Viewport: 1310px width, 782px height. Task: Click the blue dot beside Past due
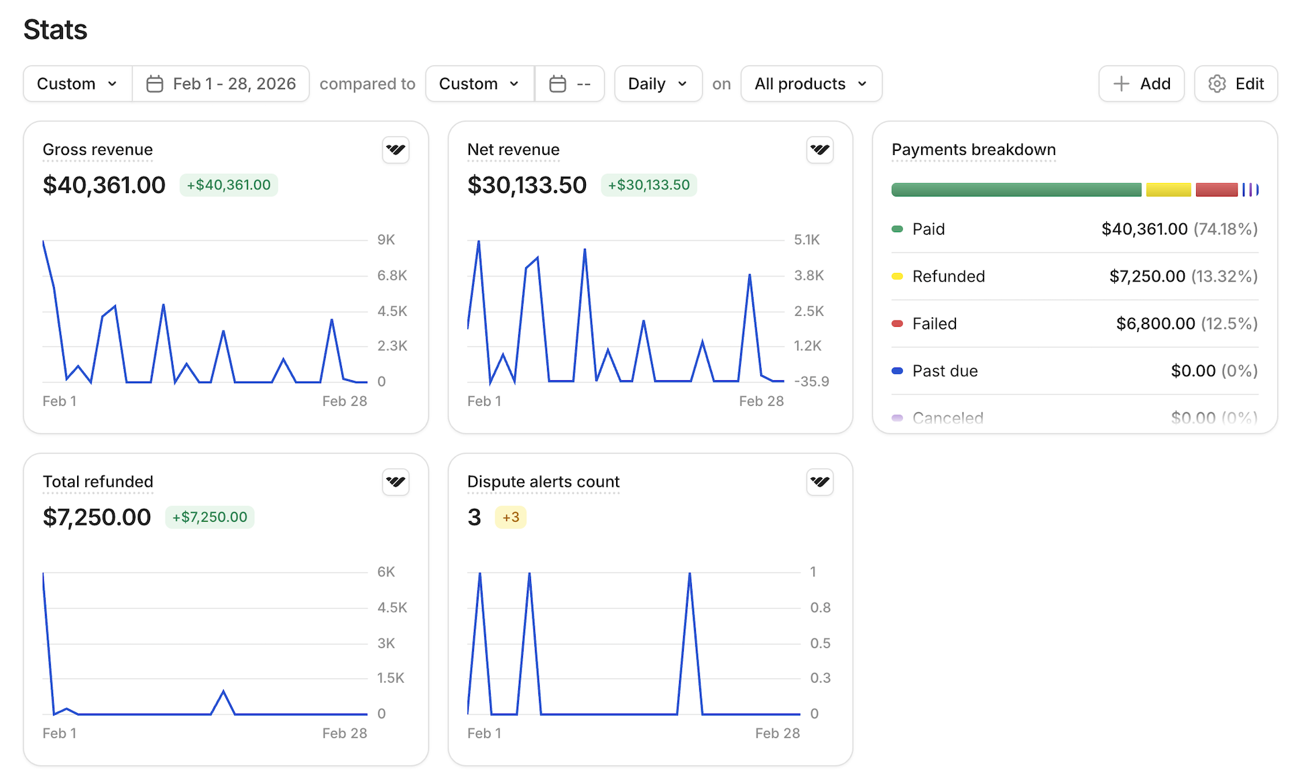(x=897, y=371)
